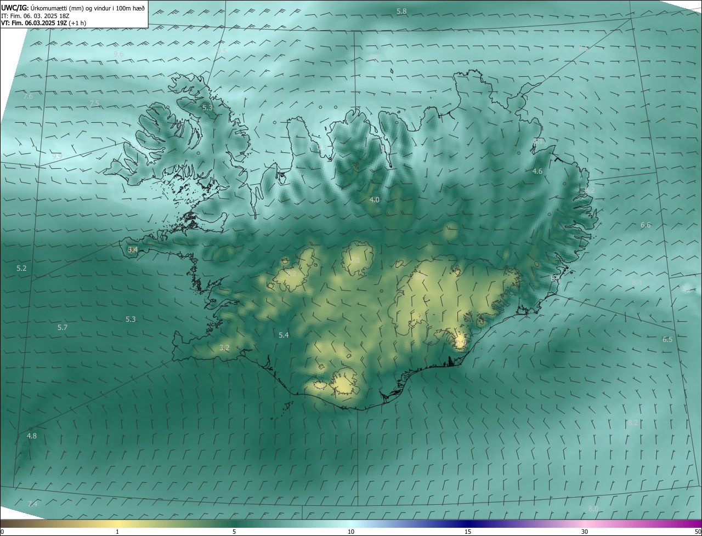
Task: Click the map value "6.5"
Action: click(667, 340)
